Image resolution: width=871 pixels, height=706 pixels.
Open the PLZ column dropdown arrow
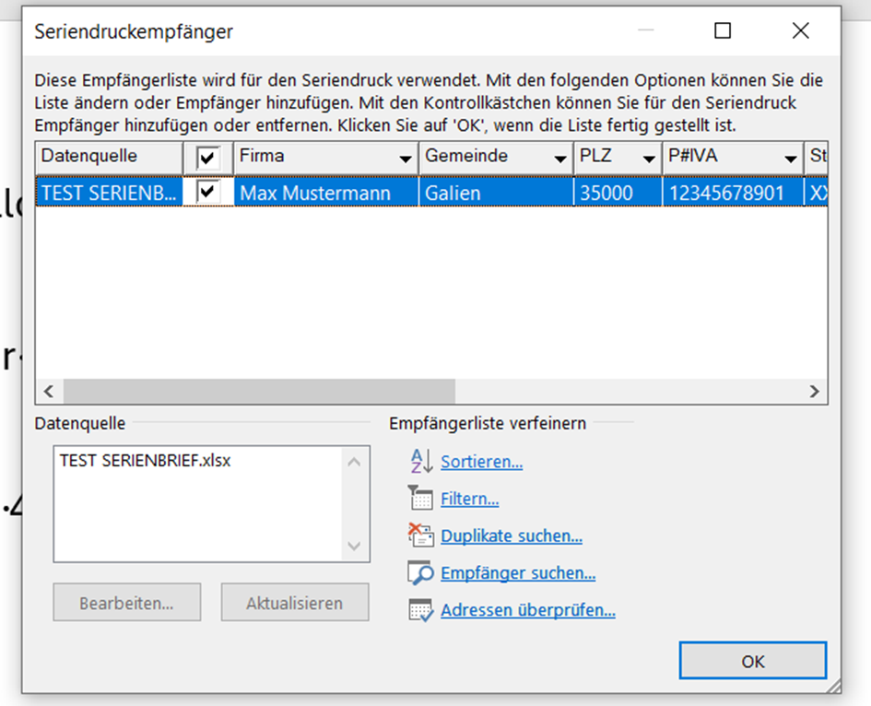(648, 159)
